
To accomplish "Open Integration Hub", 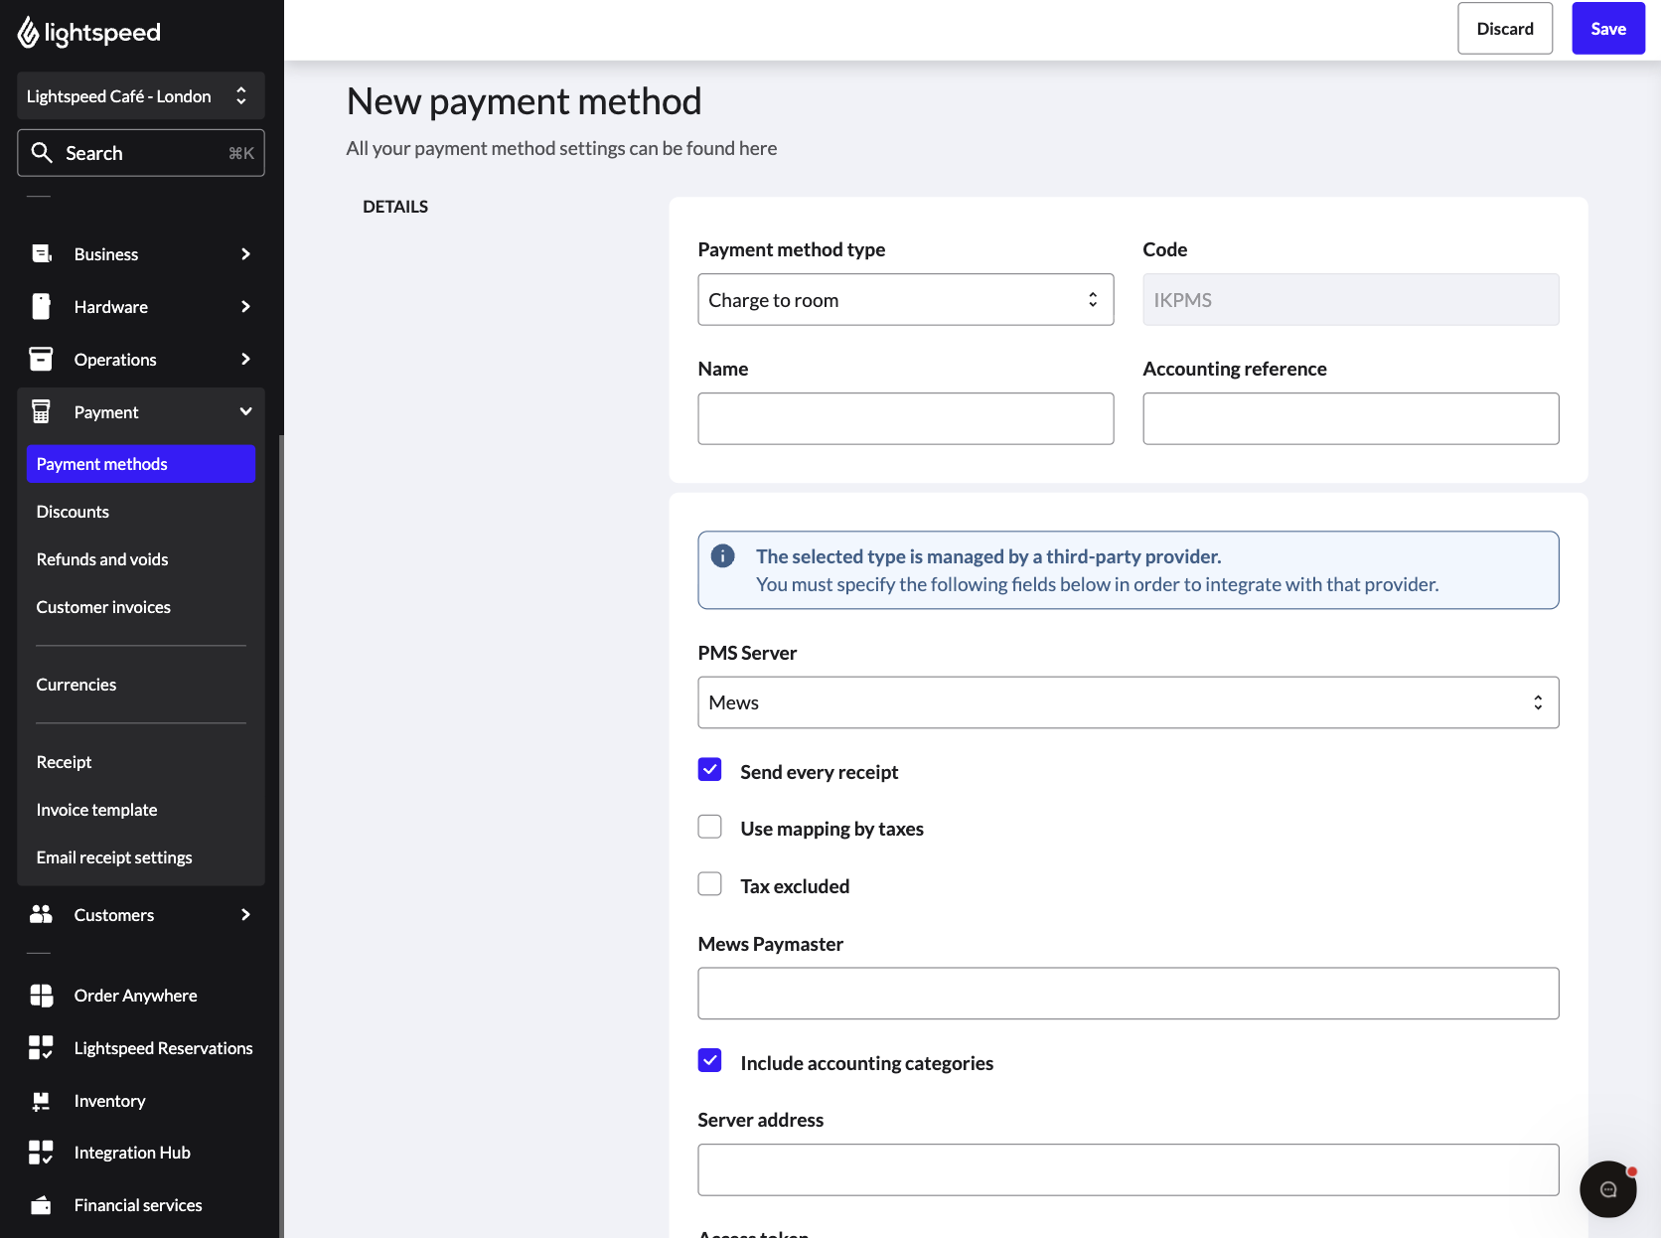I will click(x=132, y=1152).
